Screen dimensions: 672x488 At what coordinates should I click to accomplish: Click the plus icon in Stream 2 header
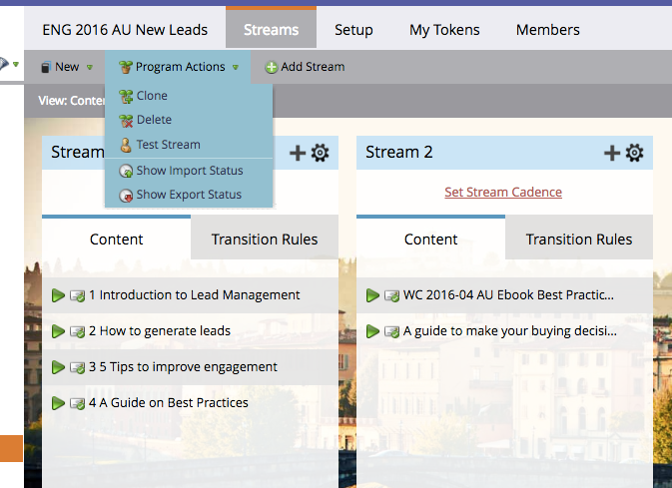coord(612,153)
